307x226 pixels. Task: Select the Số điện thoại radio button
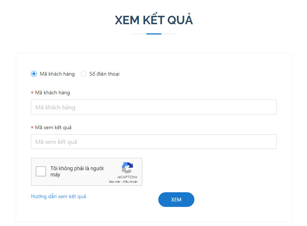coord(84,74)
